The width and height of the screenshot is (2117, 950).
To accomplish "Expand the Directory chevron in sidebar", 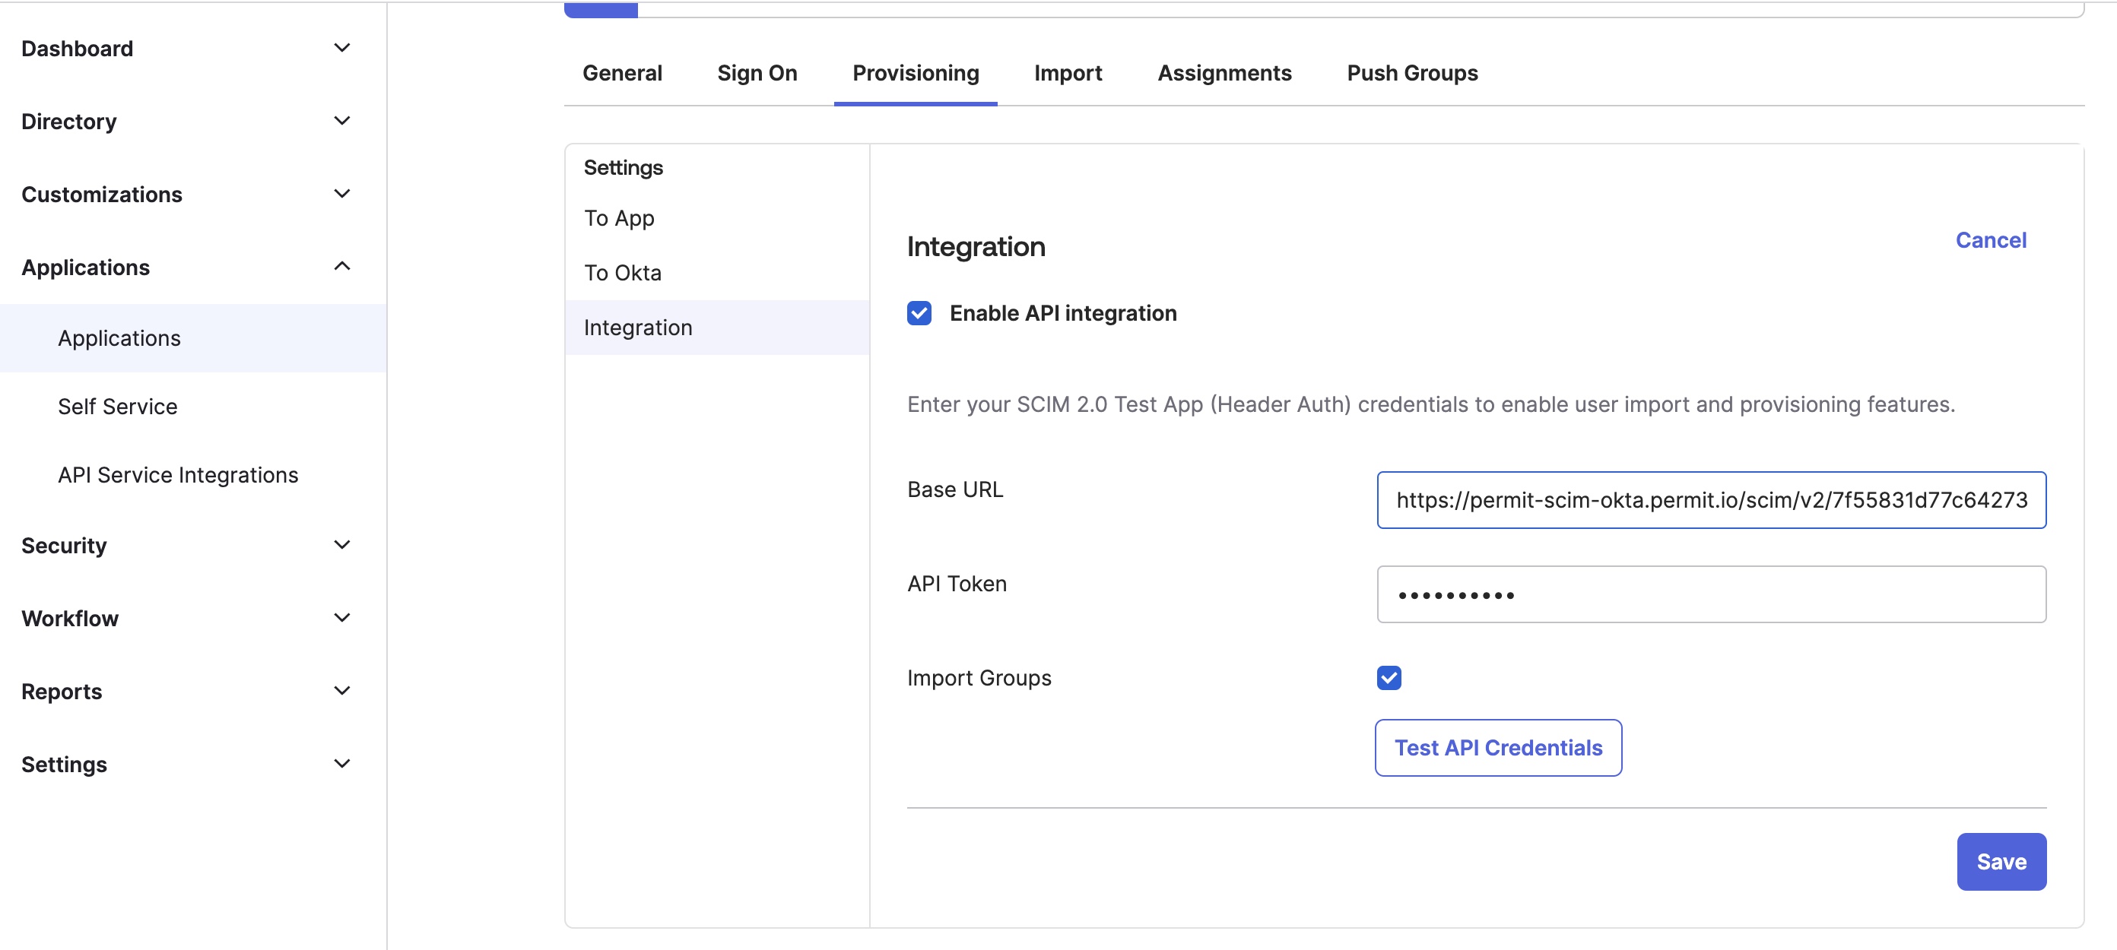I will click(x=342, y=121).
